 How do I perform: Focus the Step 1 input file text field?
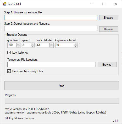[x=51, y=18]
